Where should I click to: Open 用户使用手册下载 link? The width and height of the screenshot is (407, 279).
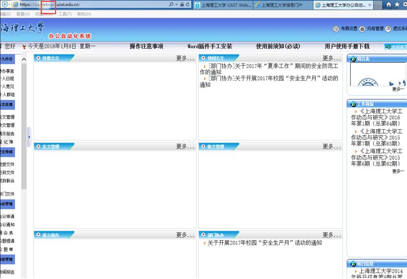click(347, 47)
